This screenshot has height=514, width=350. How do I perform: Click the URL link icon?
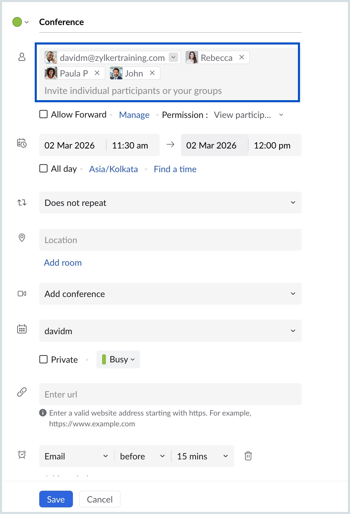[x=22, y=392]
